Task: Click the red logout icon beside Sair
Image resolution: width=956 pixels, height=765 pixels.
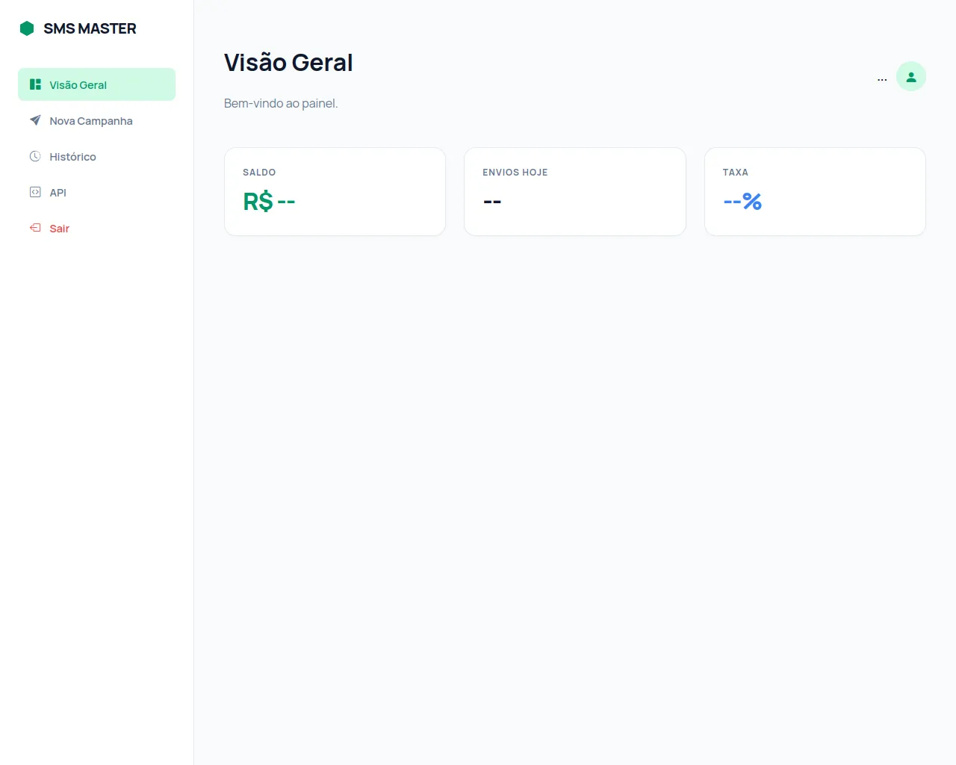Action: (x=35, y=228)
